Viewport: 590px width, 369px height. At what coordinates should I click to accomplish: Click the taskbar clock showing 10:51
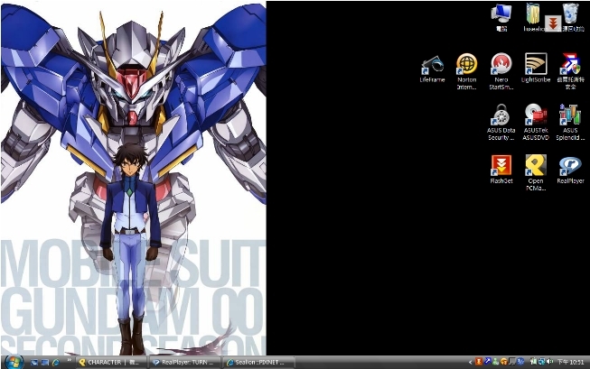click(570, 362)
